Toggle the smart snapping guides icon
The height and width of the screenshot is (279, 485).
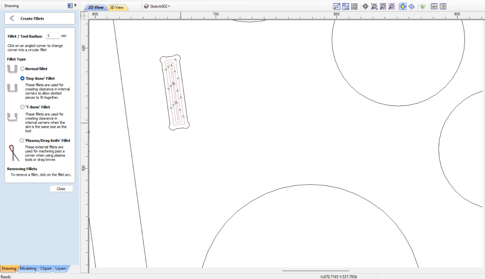pyautogui.click(x=346, y=6)
